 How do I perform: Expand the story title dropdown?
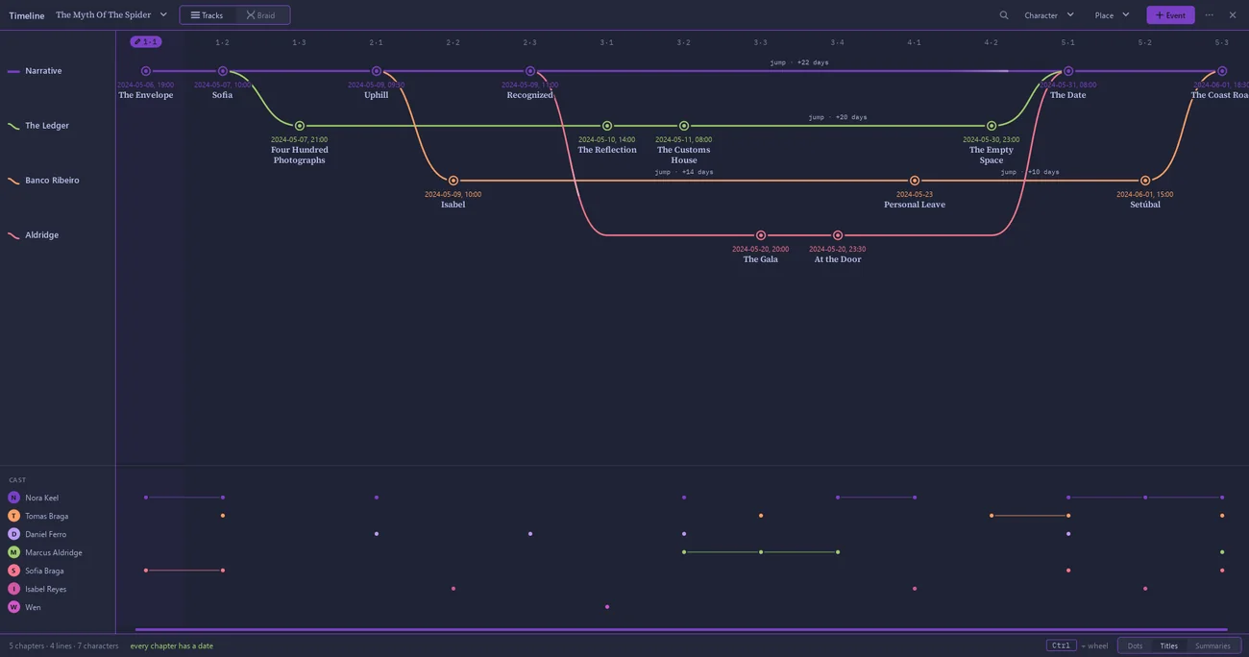point(111,15)
